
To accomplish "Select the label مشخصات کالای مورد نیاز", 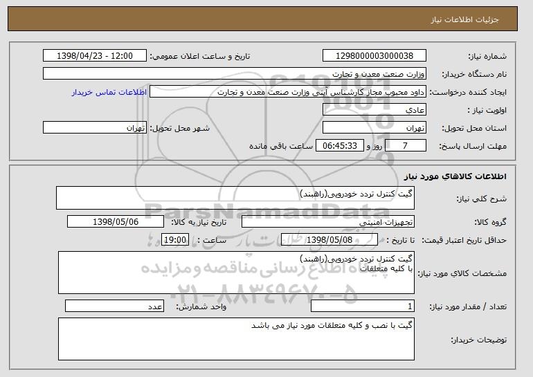I will [x=462, y=273].
